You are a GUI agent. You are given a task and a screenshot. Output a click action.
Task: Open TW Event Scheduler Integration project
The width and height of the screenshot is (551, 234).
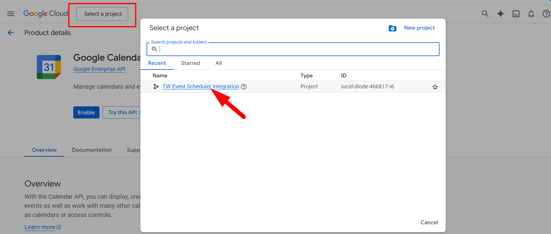201,87
